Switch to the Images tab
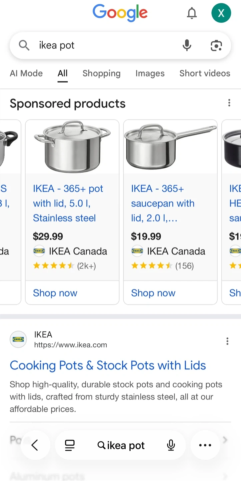The height and width of the screenshot is (481, 241). pyautogui.click(x=150, y=73)
